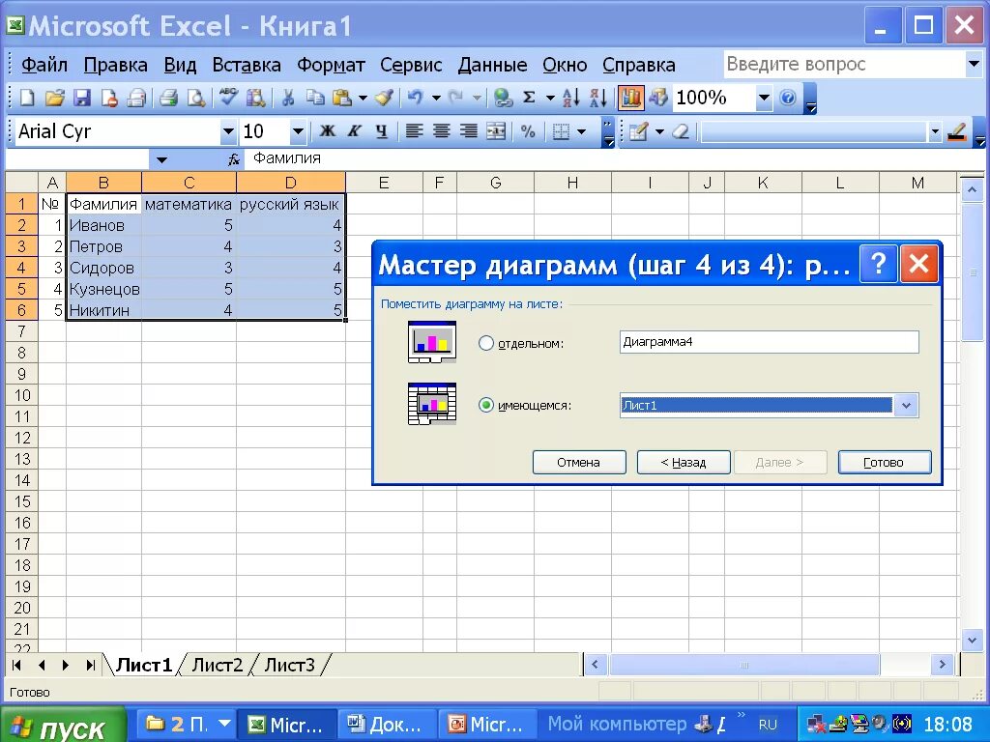Select the 'имеющемся' radio button

pos(485,405)
